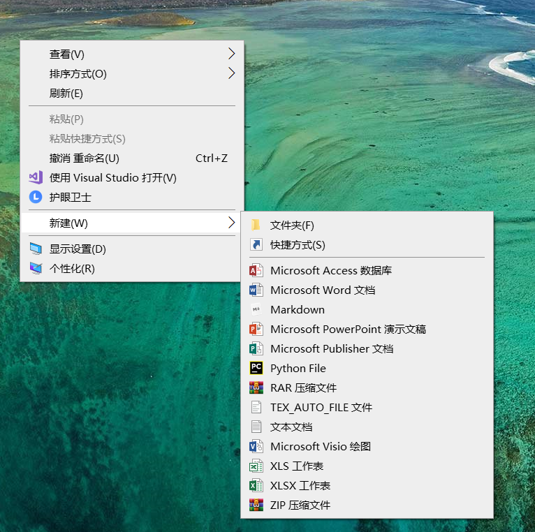Click the 显示设置 monitor icon
The height and width of the screenshot is (532, 535).
click(x=36, y=249)
